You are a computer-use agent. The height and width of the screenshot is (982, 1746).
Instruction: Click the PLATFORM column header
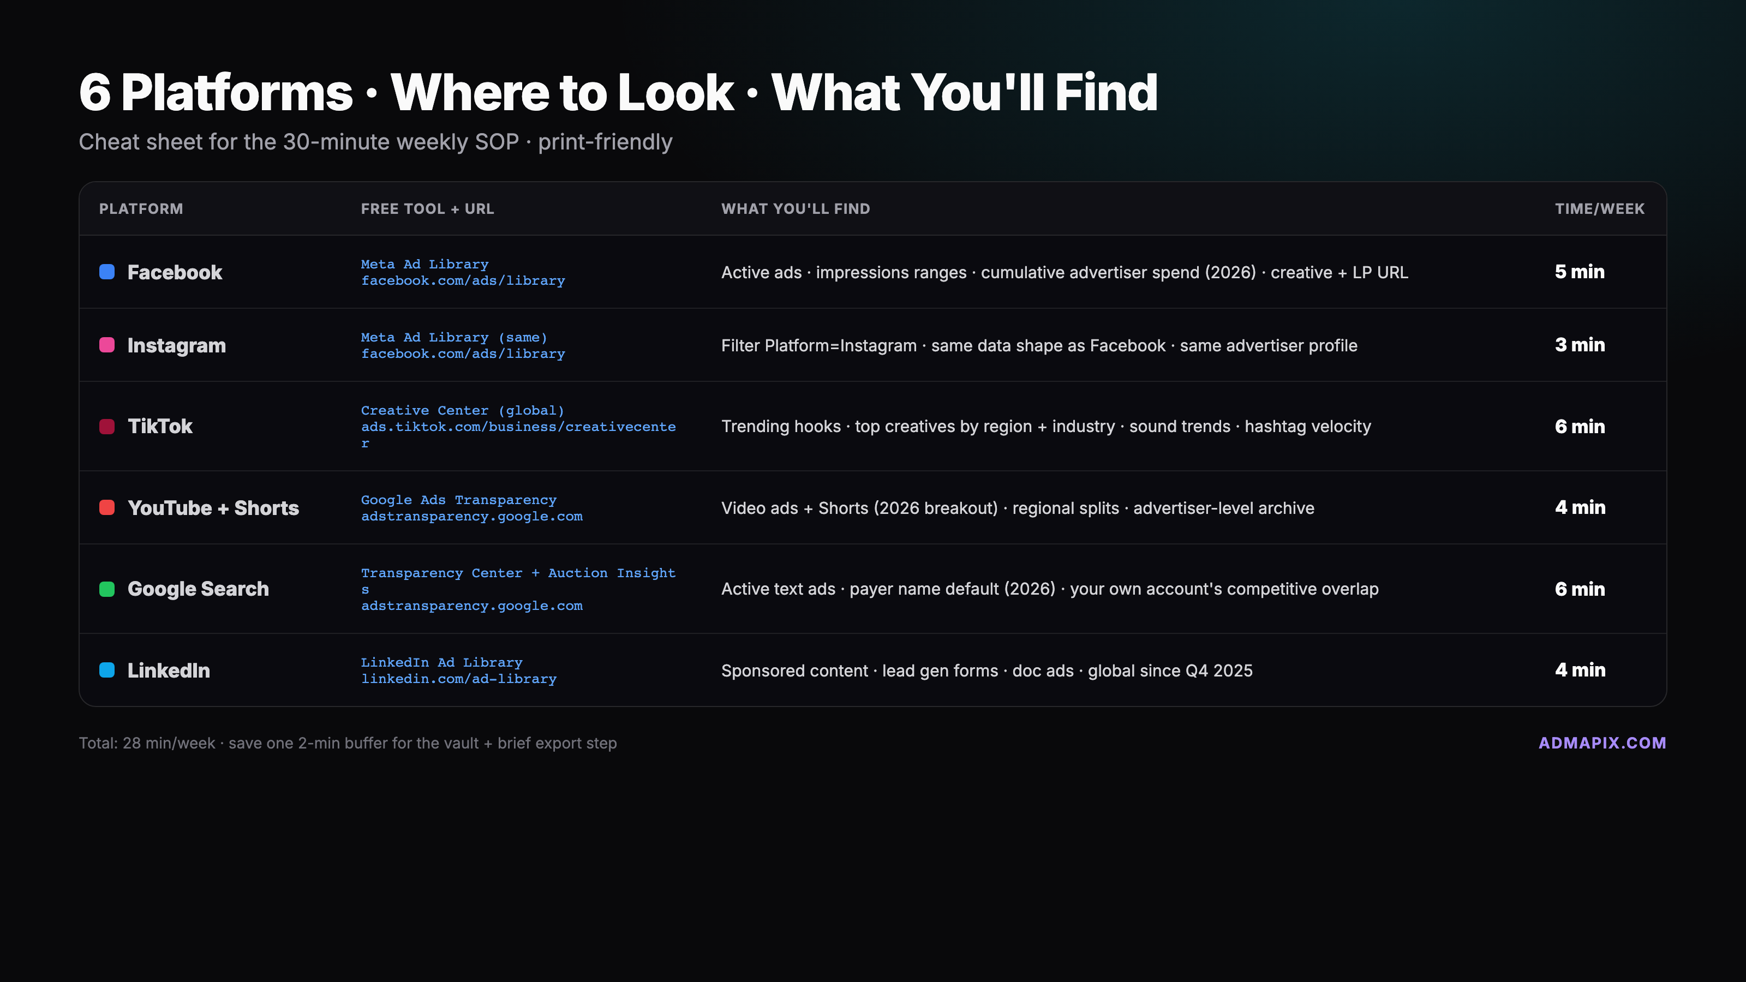pyautogui.click(x=141, y=209)
